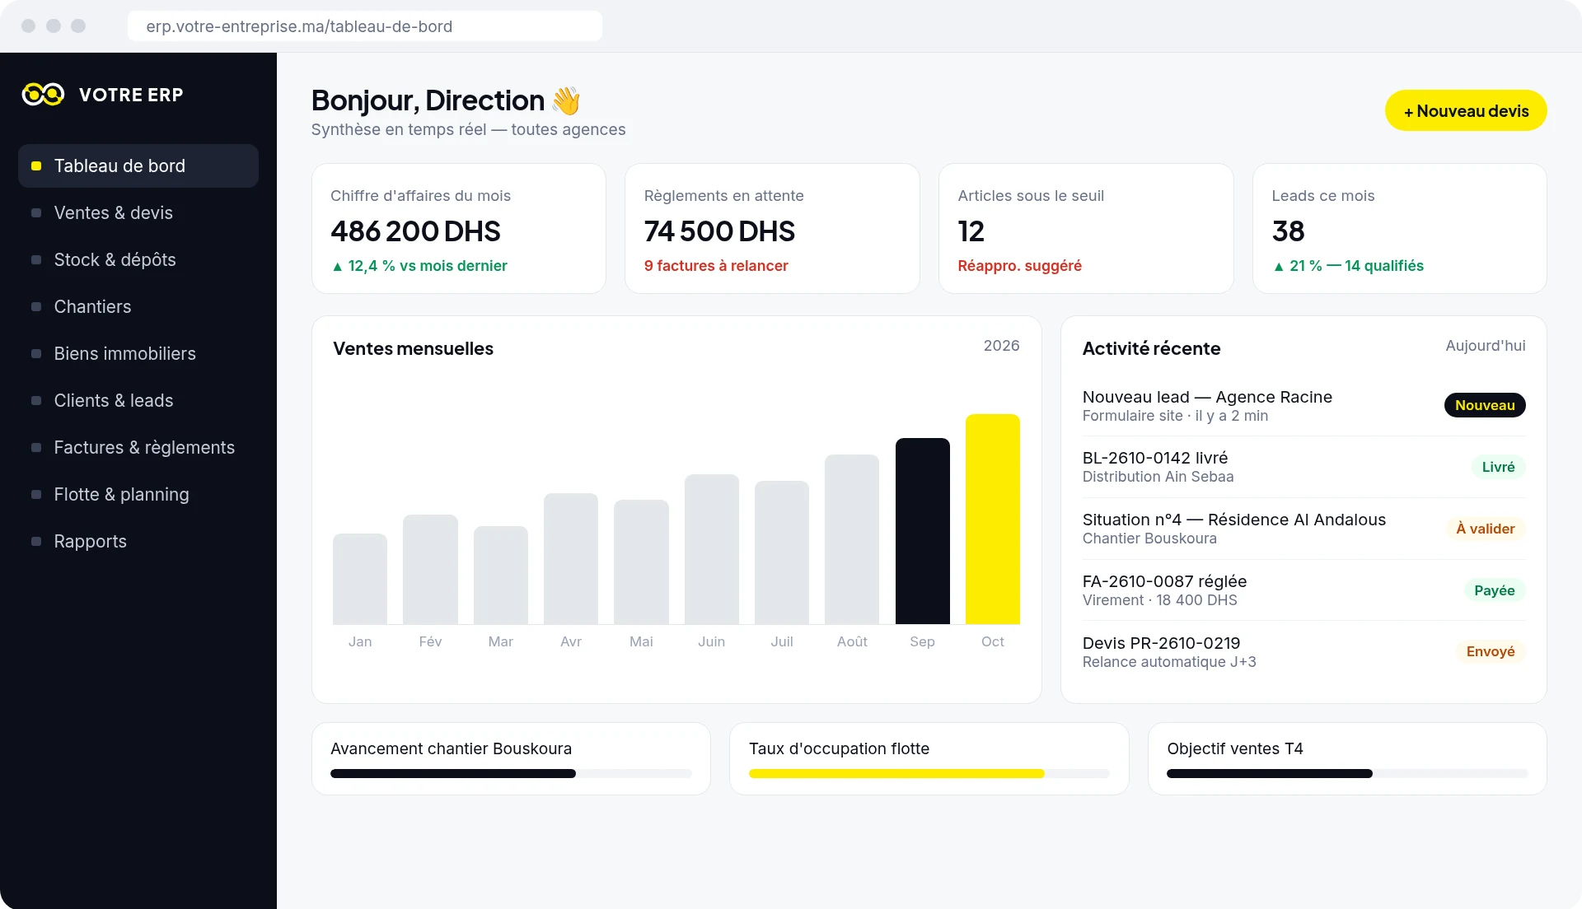Click Ventes mensuelles chart title
The image size is (1582, 909).
click(x=413, y=348)
